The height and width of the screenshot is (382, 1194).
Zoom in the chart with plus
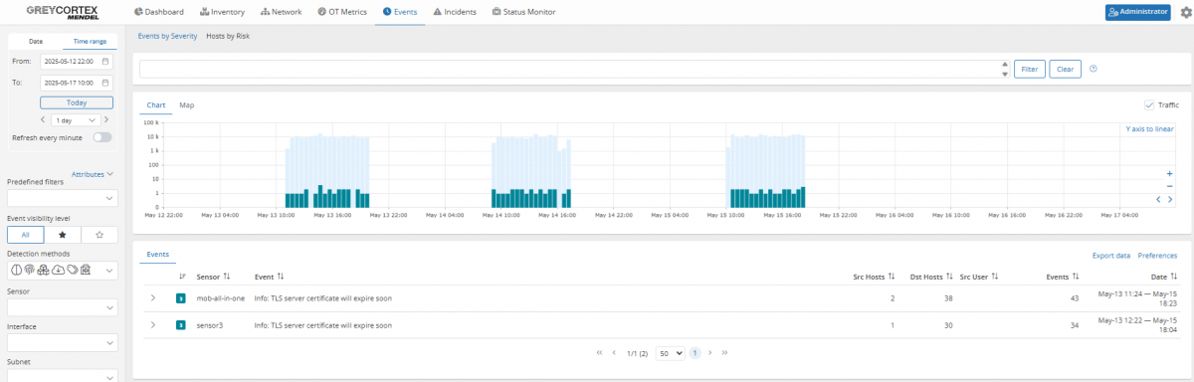[x=1170, y=173]
